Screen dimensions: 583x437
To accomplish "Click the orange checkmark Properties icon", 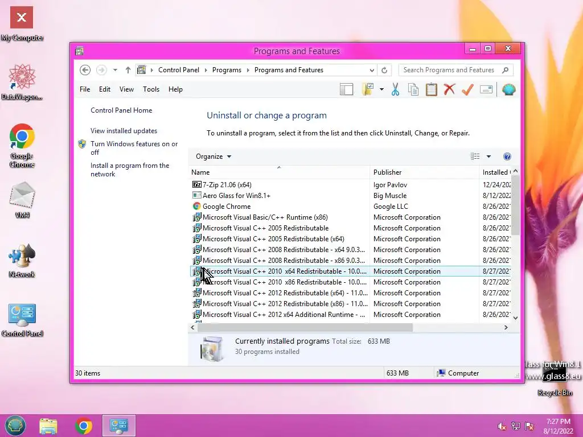I will pos(467,89).
